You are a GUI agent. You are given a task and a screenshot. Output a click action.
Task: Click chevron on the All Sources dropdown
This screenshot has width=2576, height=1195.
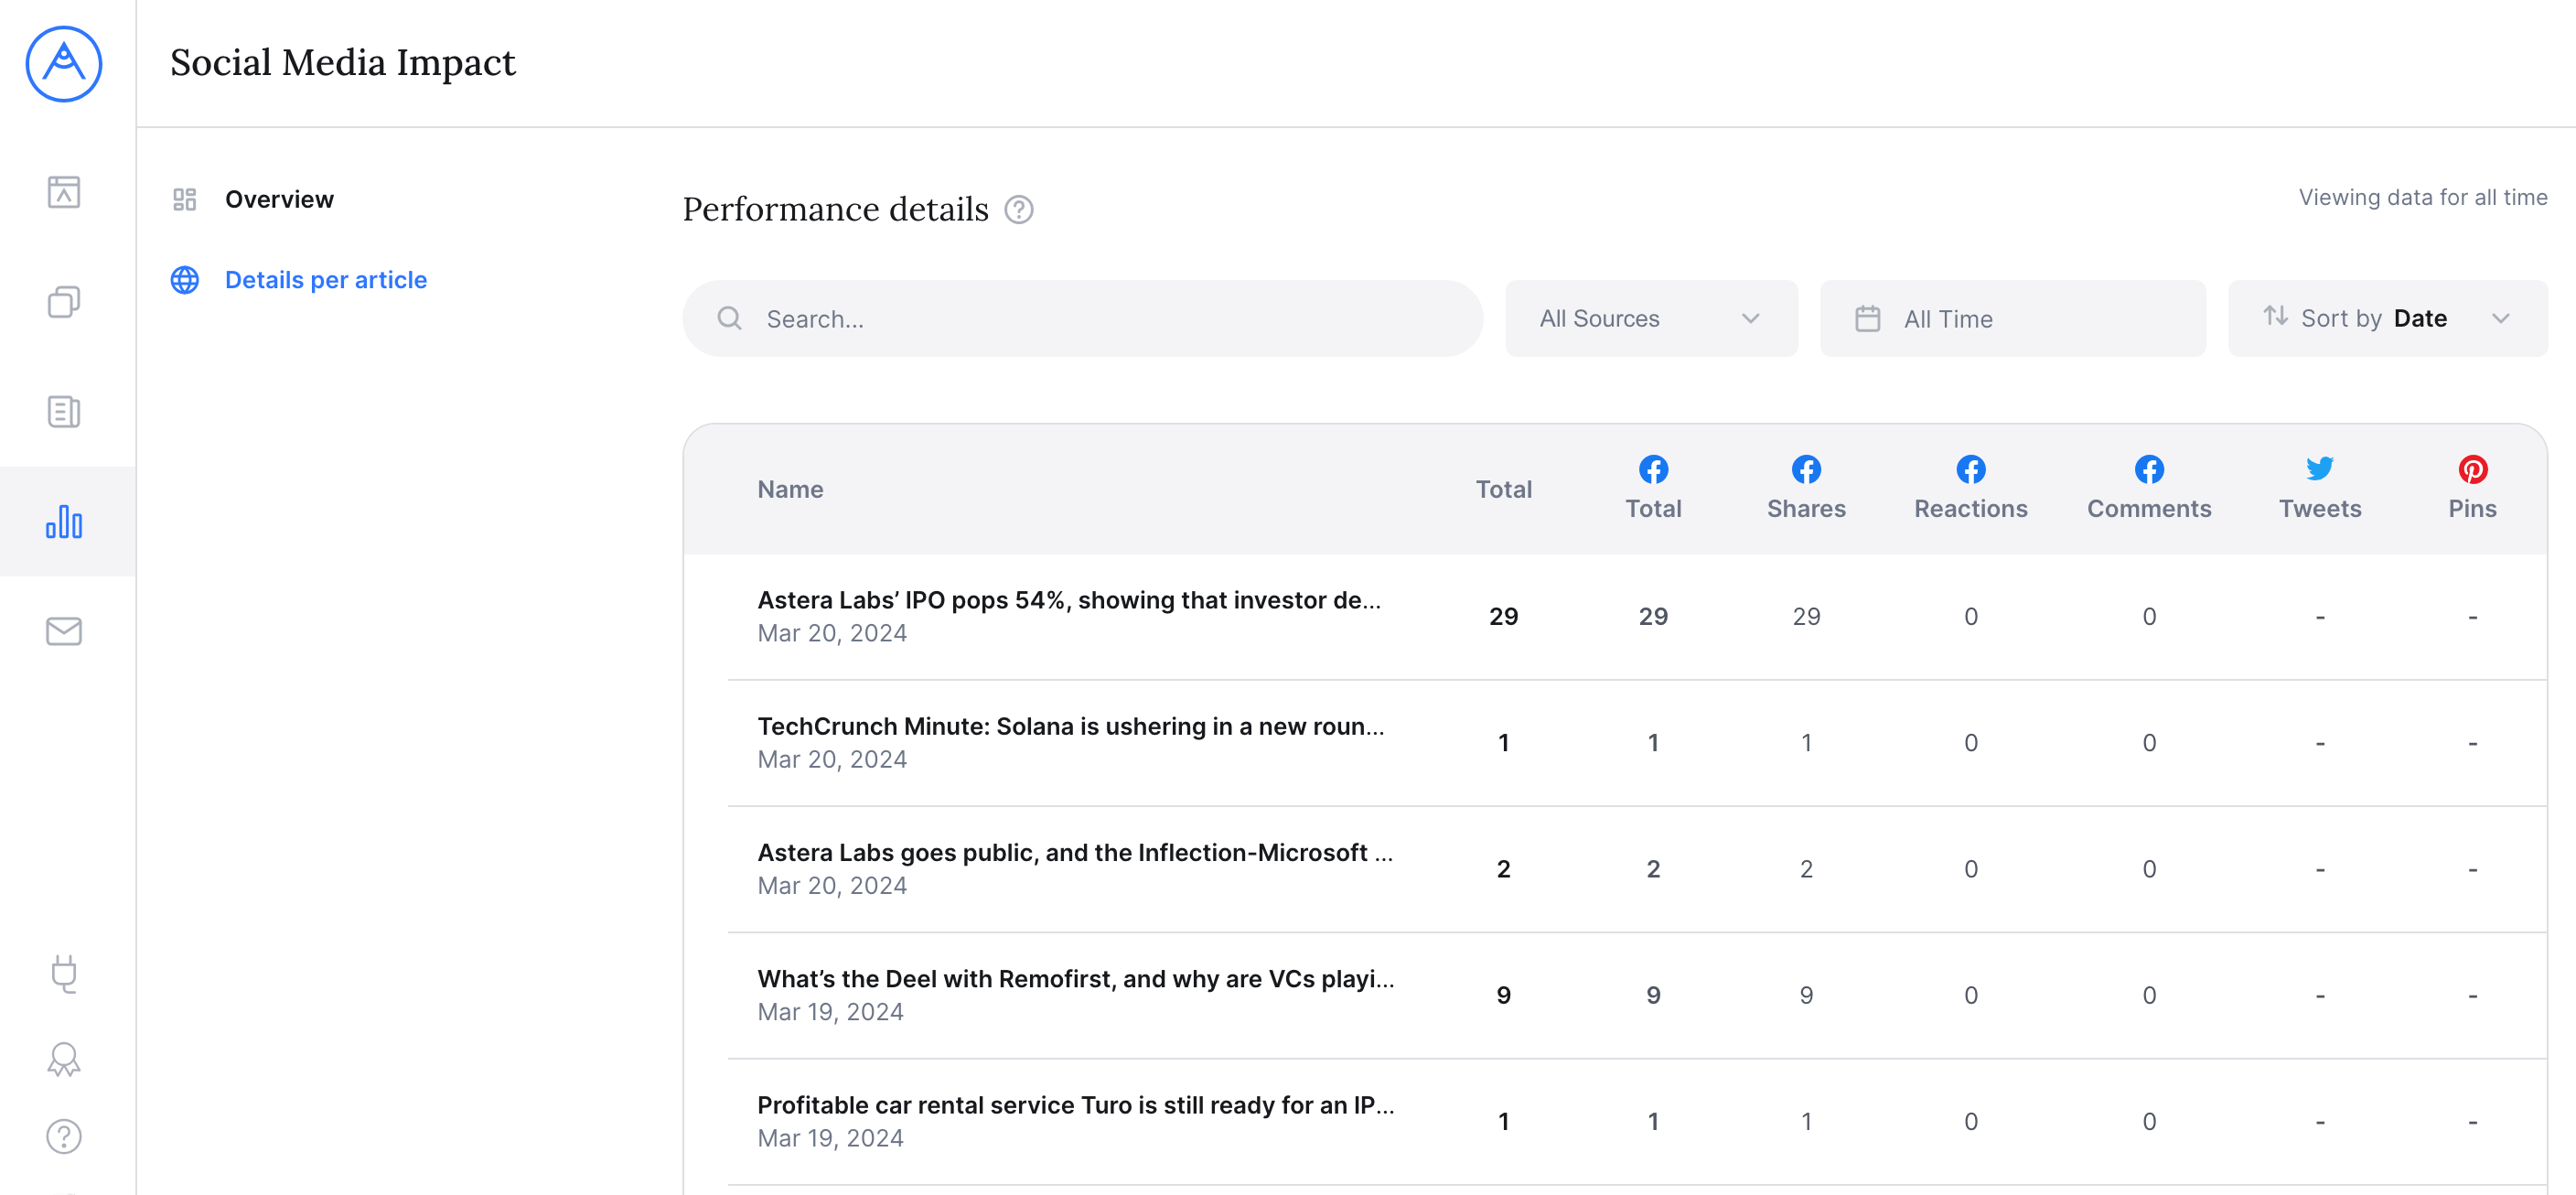click(x=1750, y=318)
